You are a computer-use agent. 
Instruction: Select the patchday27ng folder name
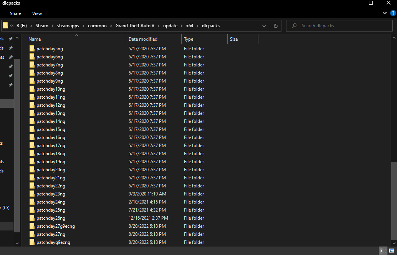51,234
